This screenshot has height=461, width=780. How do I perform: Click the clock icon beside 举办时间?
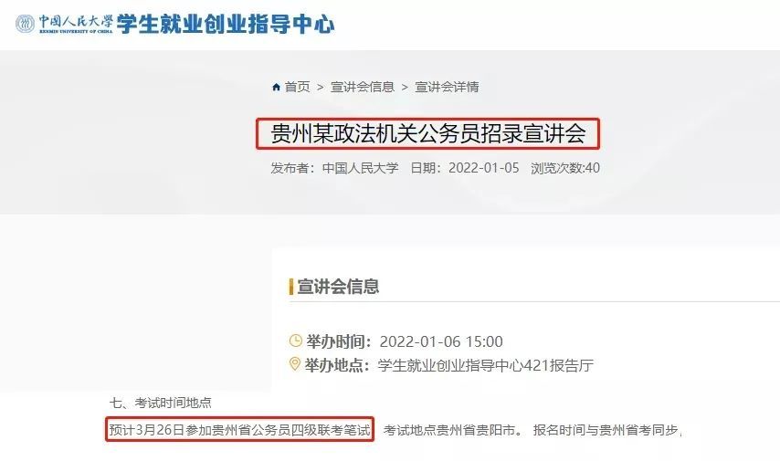[296, 341]
